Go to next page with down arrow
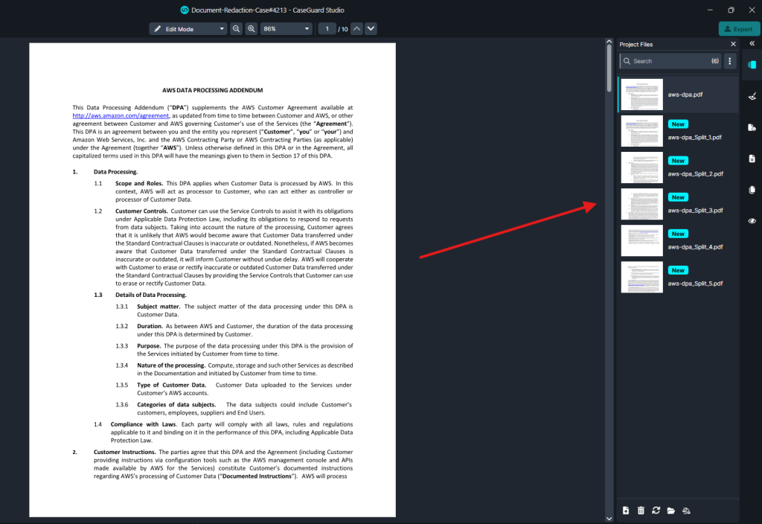 [371, 29]
